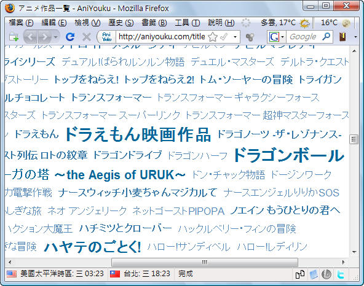Open the dropdown arrow next to the book icon
Viewport: 364px width, 286px height.
point(355,37)
